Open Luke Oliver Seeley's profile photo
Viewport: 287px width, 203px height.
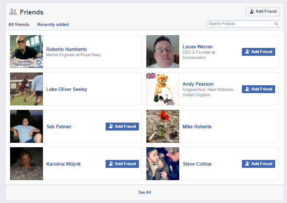27,89
